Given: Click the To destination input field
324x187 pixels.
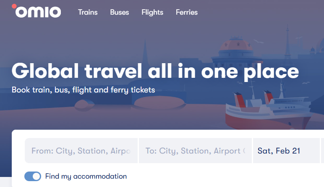Looking at the screenshot, I should [195, 151].
